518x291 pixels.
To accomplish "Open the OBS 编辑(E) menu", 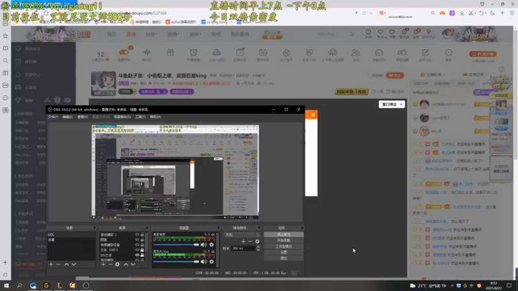I will (x=67, y=117).
